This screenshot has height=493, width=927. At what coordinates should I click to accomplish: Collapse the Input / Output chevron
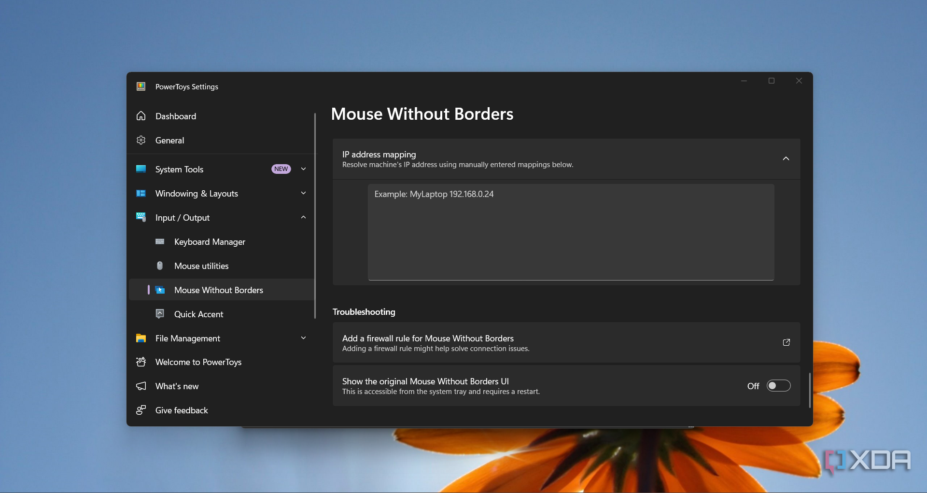[x=303, y=217]
